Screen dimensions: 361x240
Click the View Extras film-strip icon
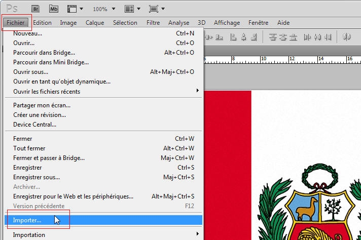click(x=72, y=9)
